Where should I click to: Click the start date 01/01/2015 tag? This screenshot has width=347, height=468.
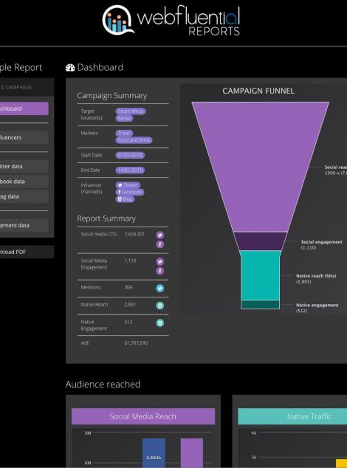click(x=130, y=155)
